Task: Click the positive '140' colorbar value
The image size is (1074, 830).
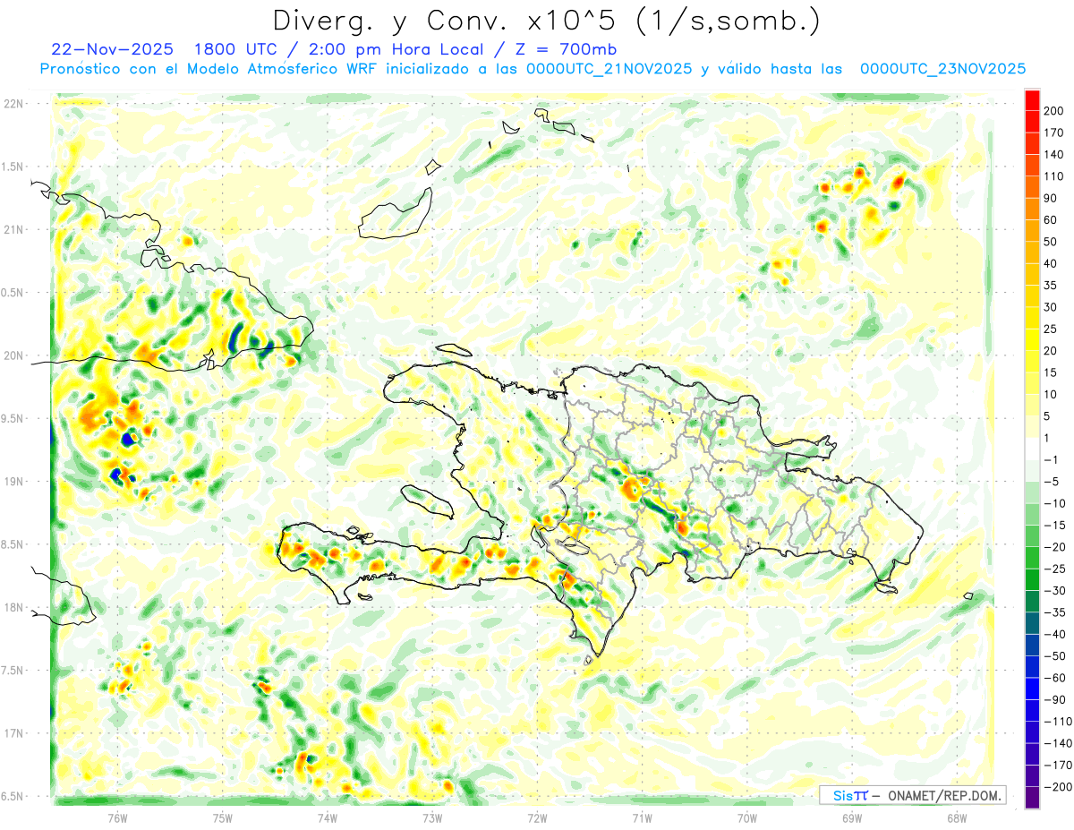Action: [x=1053, y=155]
